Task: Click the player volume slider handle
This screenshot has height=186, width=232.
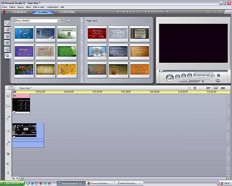Action: (x=188, y=81)
